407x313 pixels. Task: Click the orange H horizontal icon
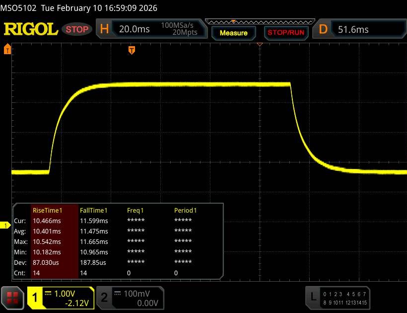[104, 29]
